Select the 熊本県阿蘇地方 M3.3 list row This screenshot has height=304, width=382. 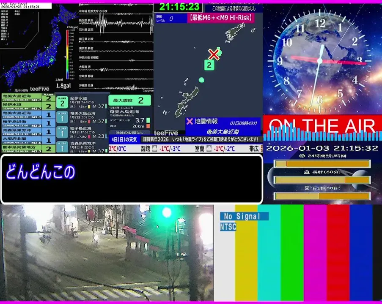[28, 149]
